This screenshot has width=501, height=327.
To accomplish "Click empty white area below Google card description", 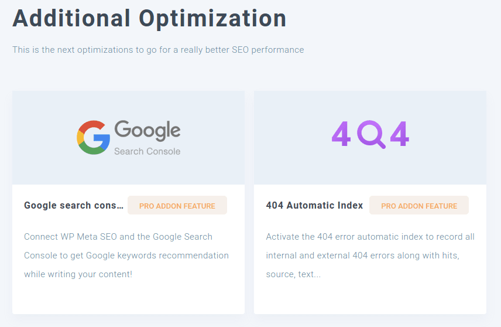I will click(128, 298).
